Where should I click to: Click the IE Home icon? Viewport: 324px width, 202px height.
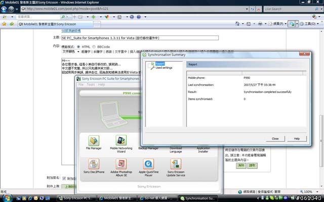237,24
